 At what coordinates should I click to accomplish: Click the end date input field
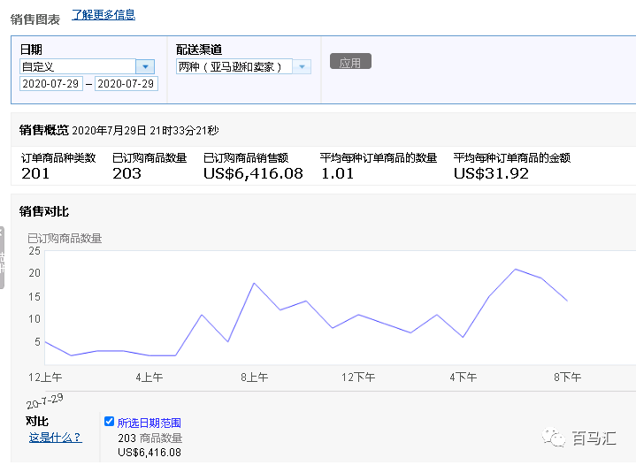point(126,84)
